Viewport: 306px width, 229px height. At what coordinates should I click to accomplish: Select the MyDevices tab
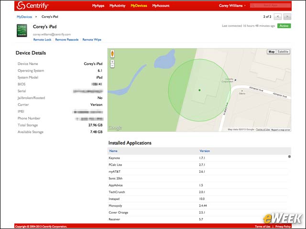pyautogui.click(x=139, y=6)
